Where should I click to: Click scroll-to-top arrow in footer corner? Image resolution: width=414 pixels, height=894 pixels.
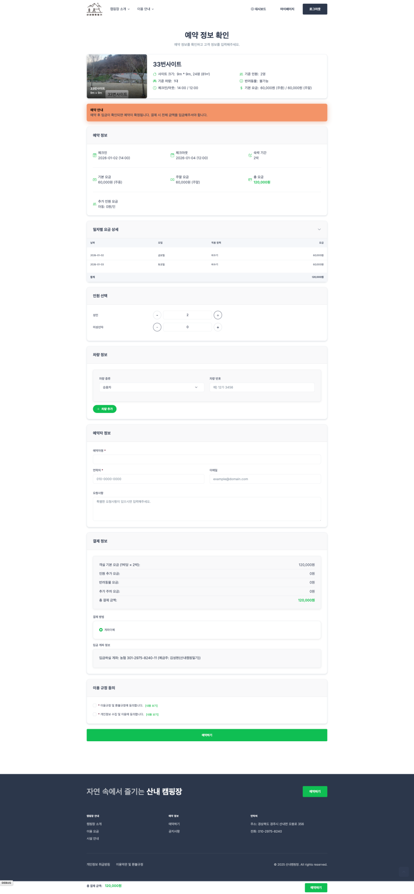[x=403, y=872]
